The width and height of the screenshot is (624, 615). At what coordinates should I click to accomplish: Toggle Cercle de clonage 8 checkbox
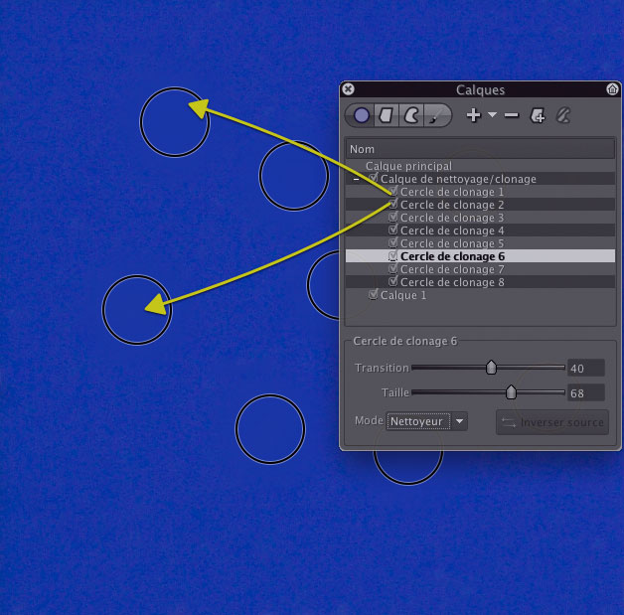point(393,281)
